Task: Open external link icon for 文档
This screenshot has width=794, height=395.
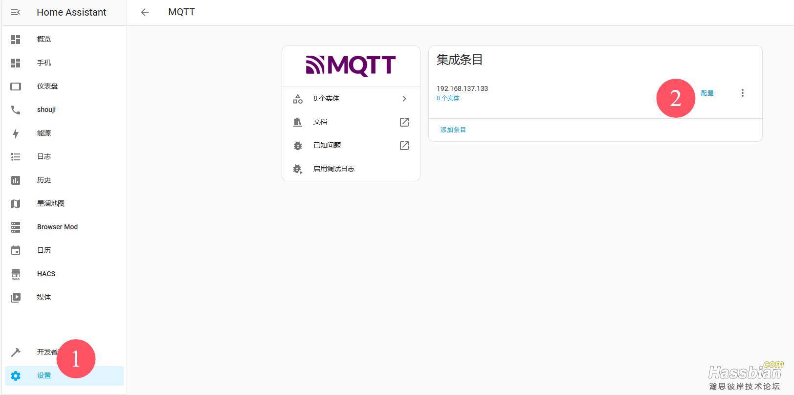Action: (404, 122)
